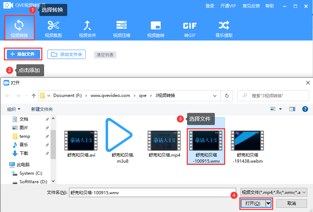Image resolution: width=313 pixels, height=212 pixels.
Task: Select file 舒克和贝塔-100915.wmv thumbnail
Action: pos(206,141)
